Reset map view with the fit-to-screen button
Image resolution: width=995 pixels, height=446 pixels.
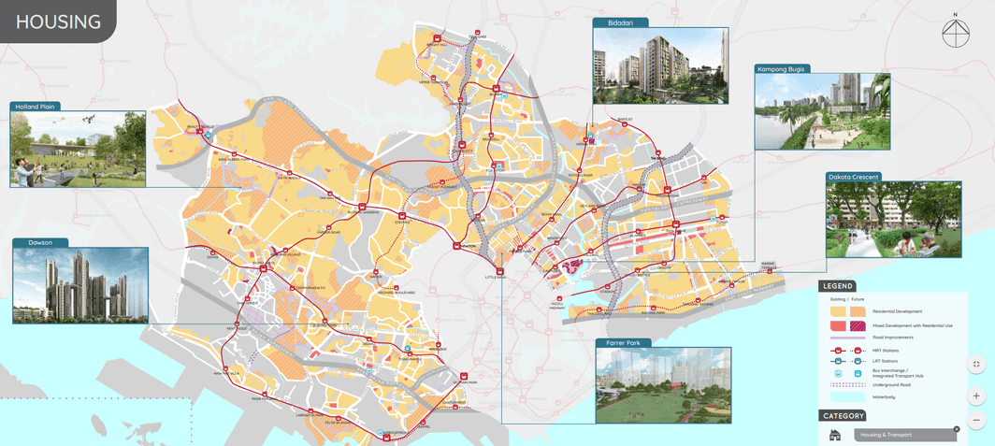[x=976, y=365]
